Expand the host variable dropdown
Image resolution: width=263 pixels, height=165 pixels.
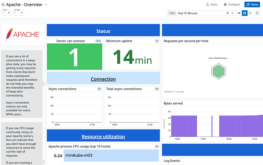tap(6, 13)
